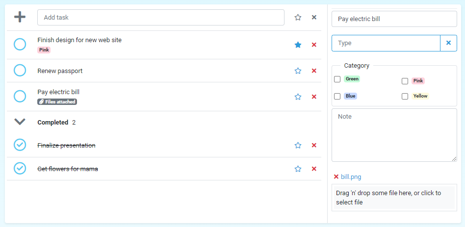Star the new task in Add task row

point(298,18)
